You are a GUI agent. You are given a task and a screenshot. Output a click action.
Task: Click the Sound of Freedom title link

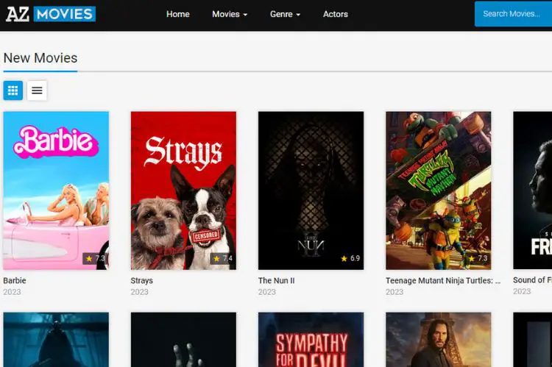pyautogui.click(x=532, y=280)
